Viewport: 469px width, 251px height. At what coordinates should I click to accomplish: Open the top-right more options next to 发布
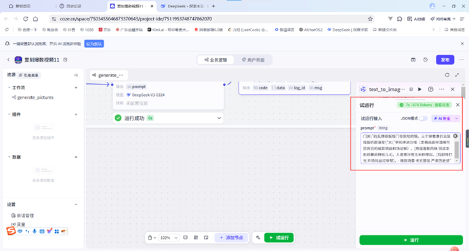pyautogui.click(x=462, y=60)
